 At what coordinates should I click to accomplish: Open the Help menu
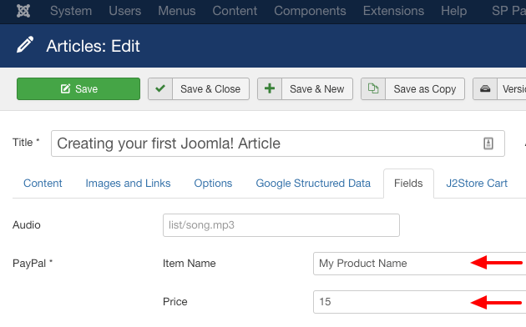click(454, 11)
